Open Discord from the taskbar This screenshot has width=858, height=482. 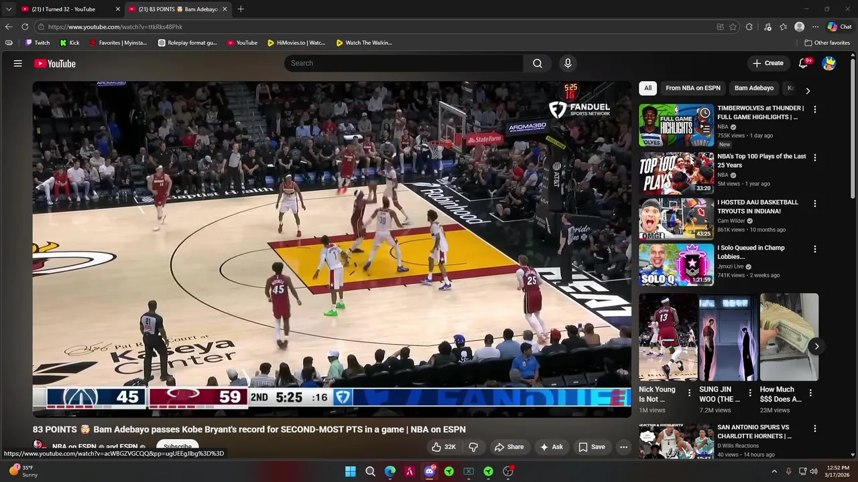click(430, 471)
